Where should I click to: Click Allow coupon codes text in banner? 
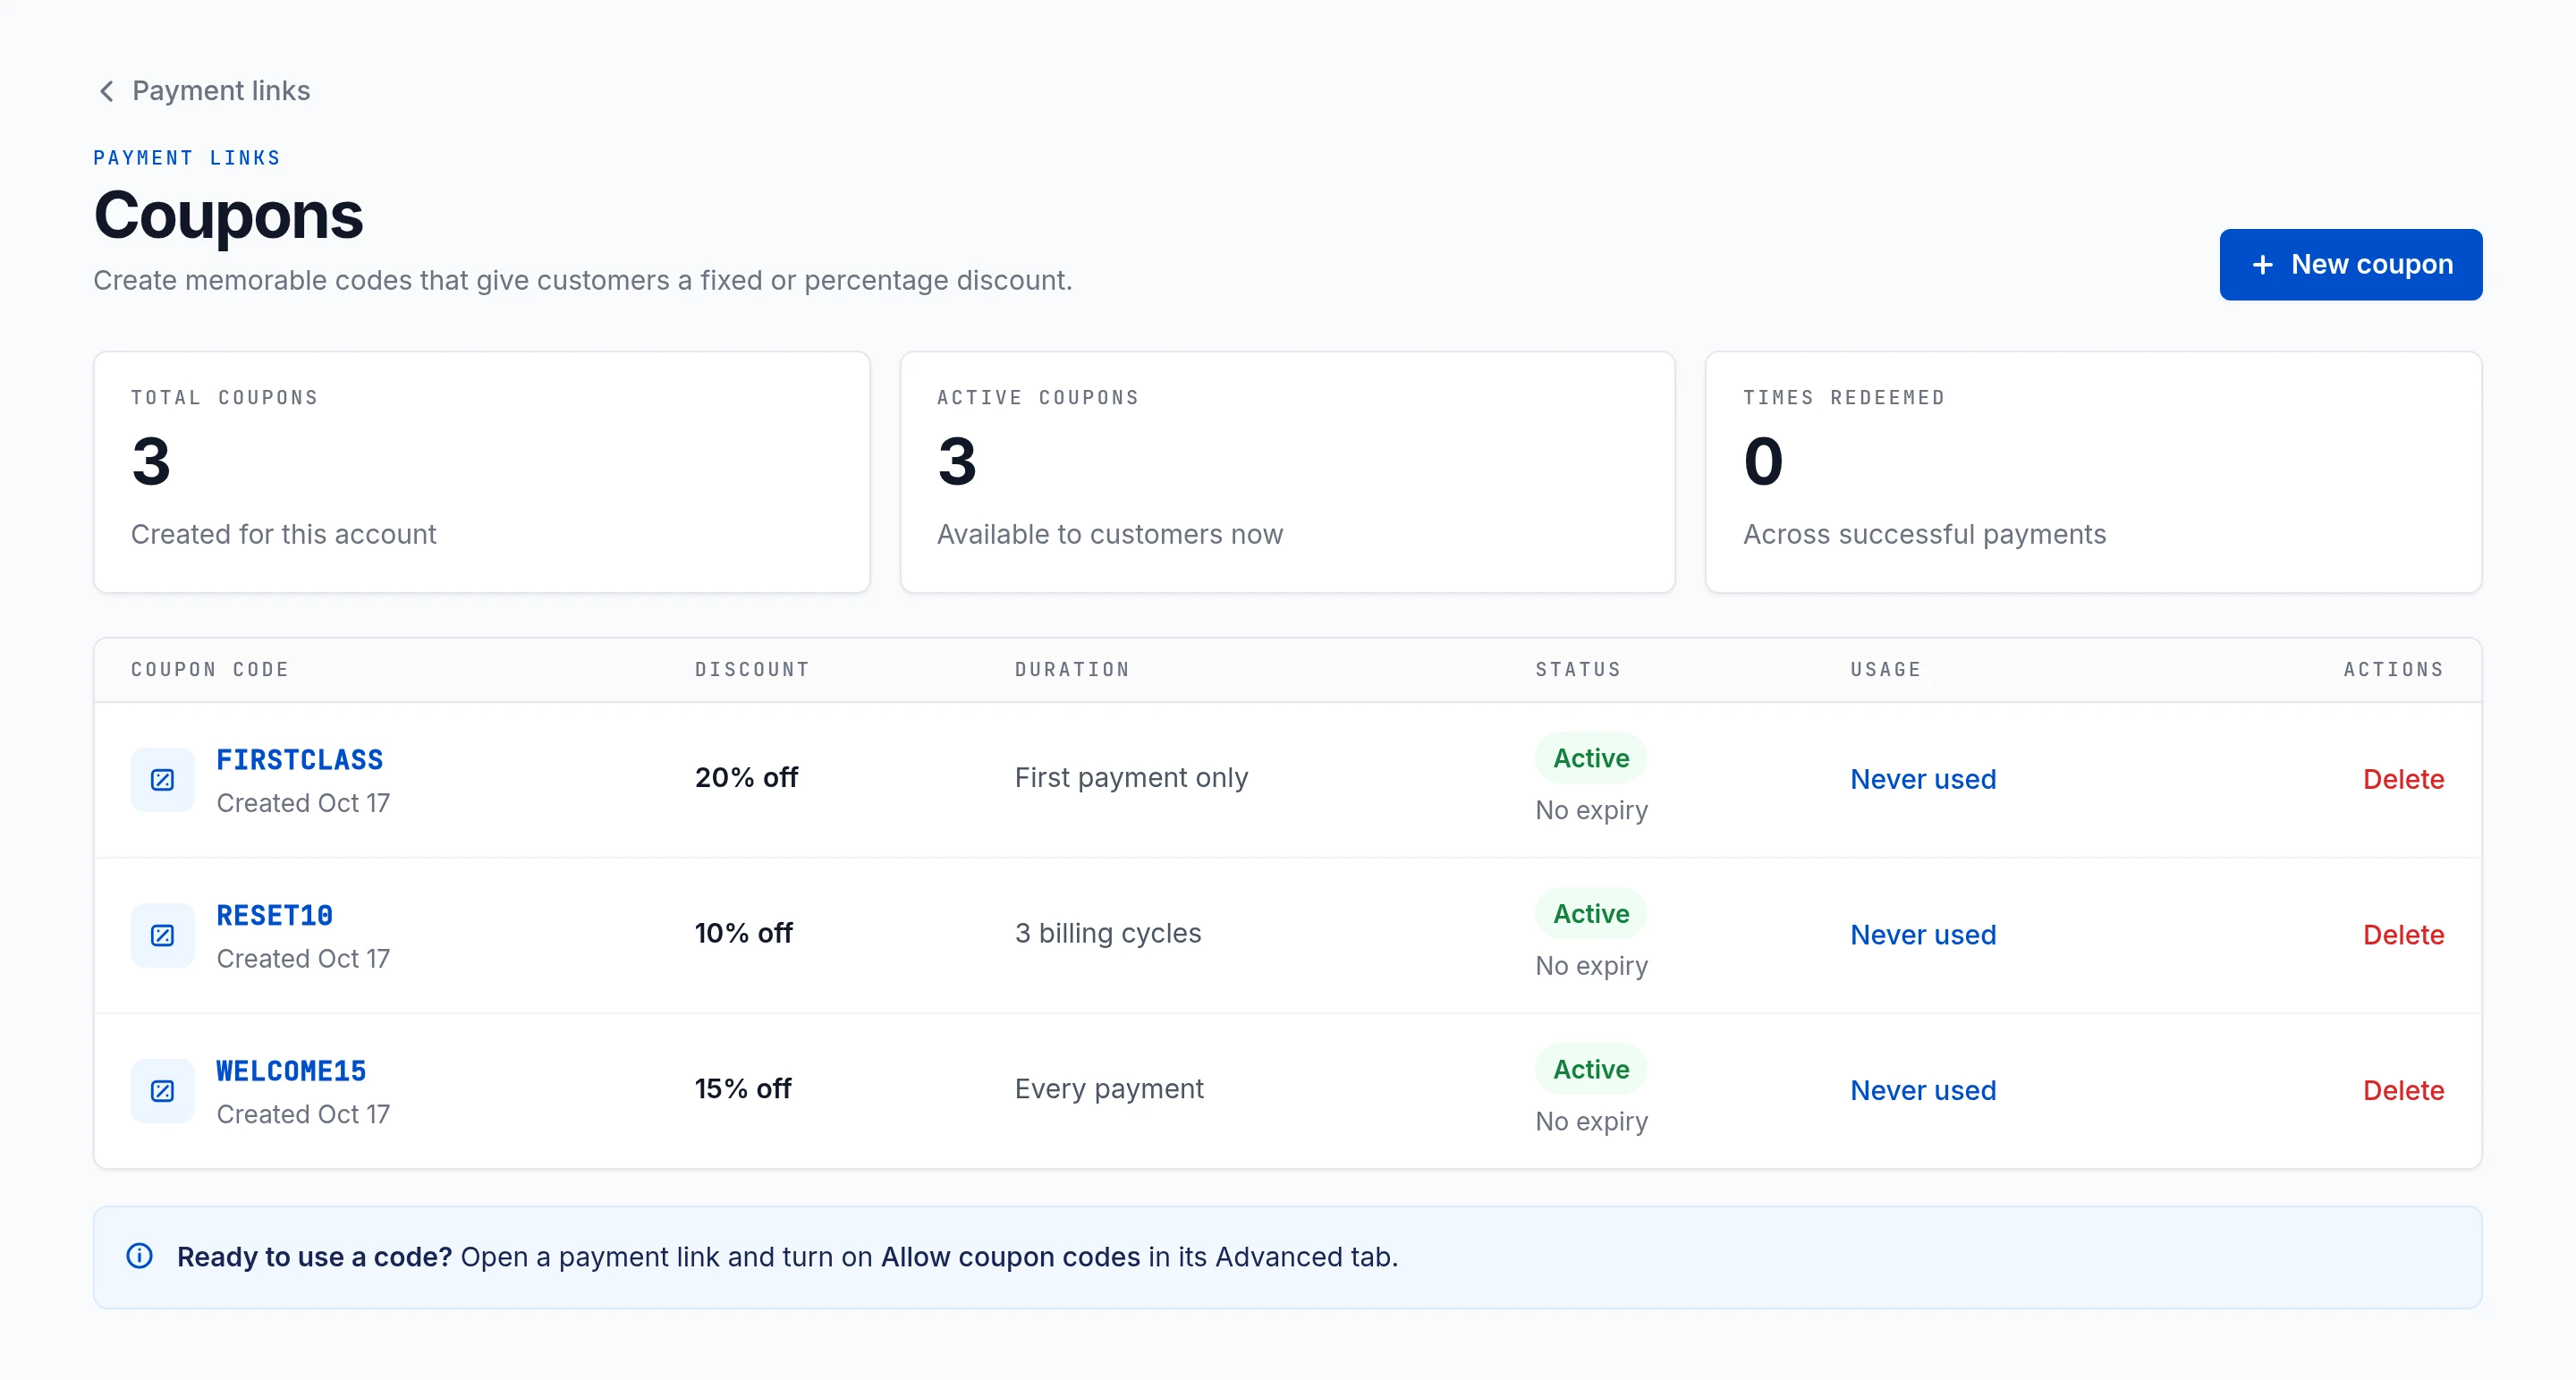(1010, 1257)
